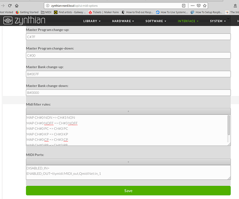Viewport: 239px width, 199px height.
Task: Click the Zynthian logo
Action: (x=24, y=20)
